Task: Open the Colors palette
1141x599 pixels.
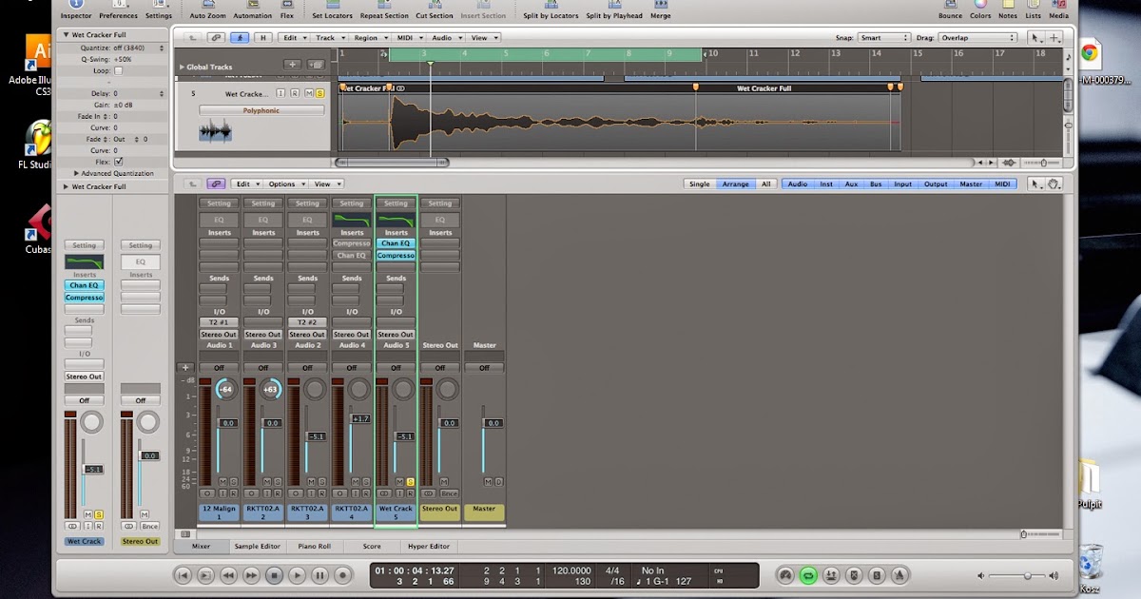Action: pos(980,8)
